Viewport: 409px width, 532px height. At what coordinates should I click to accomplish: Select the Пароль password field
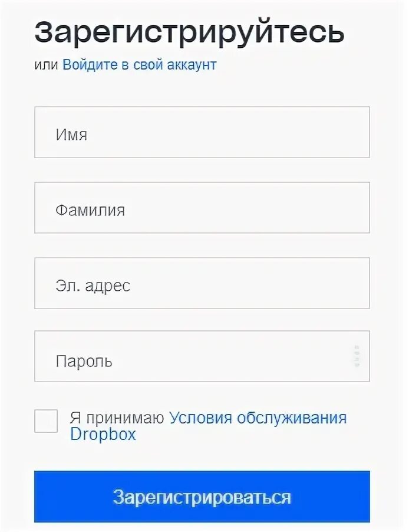[x=202, y=356]
